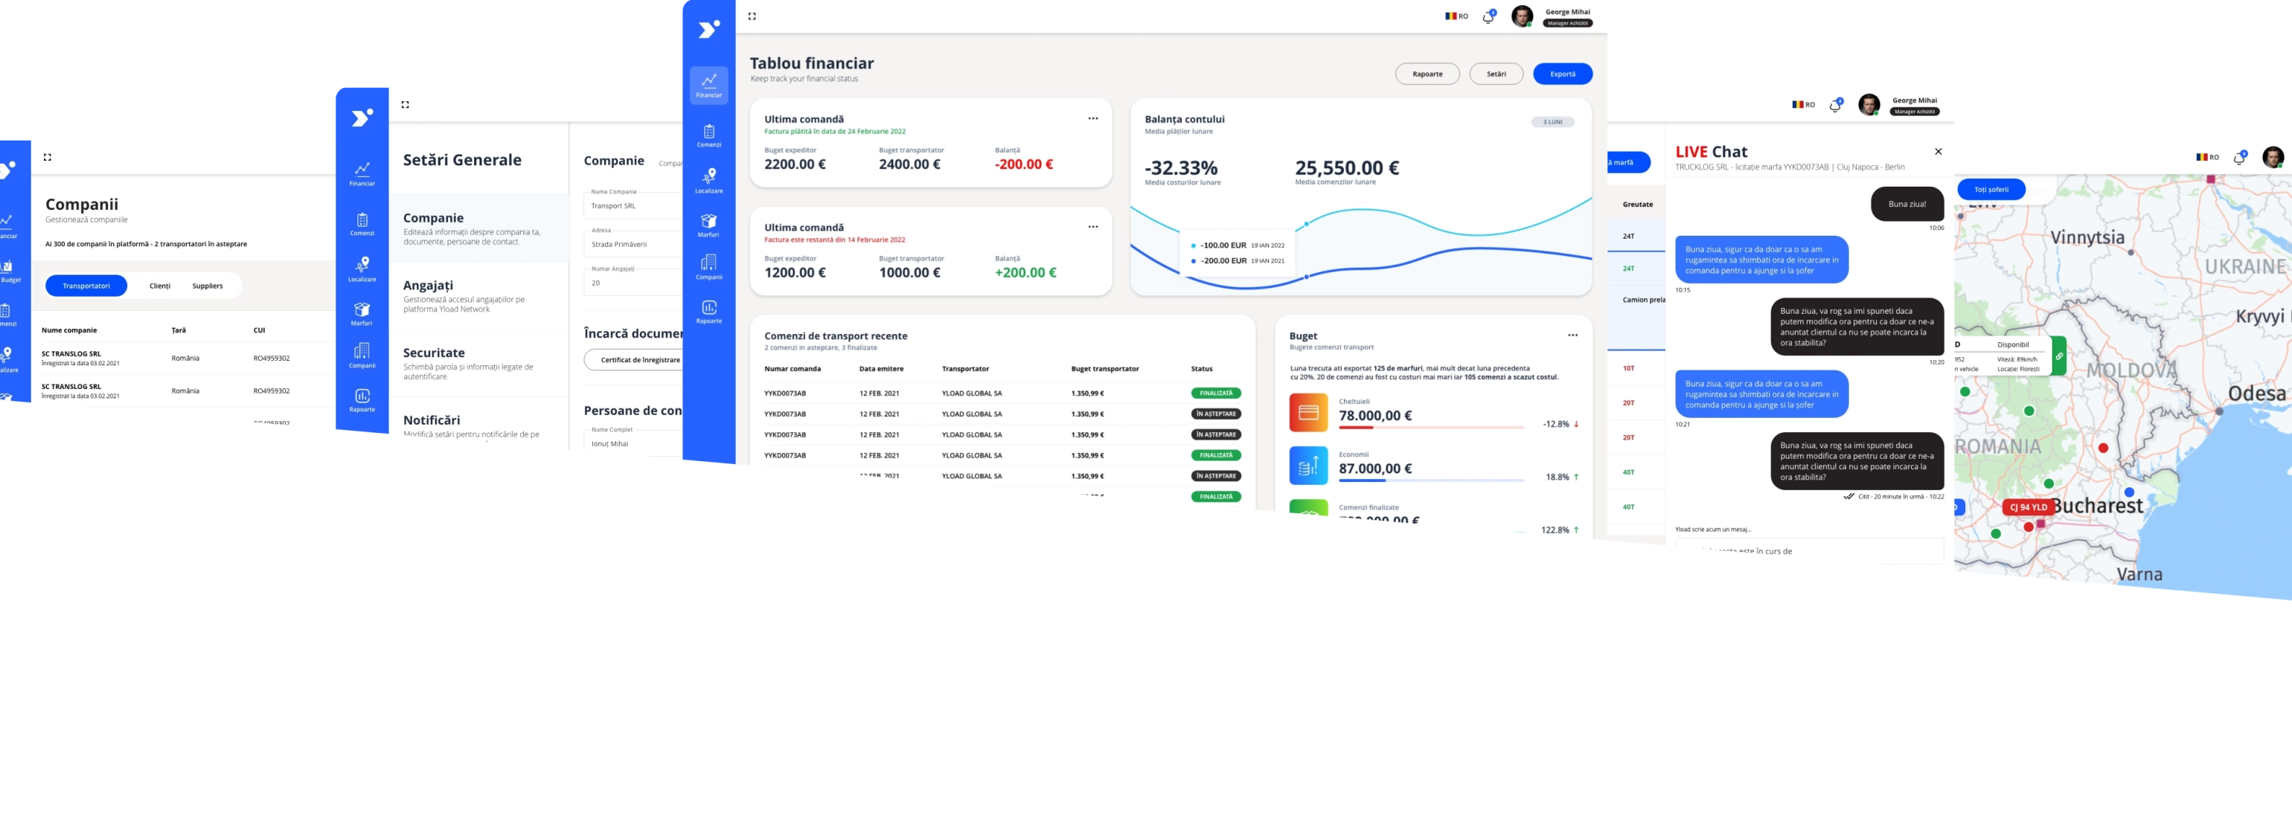
Task: Switch to the Clienți tab
Action: [x=160, y=286]
